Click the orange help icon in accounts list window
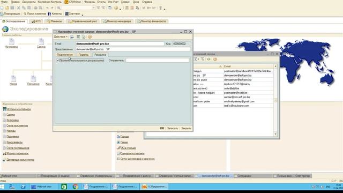 [x=215, y=60]
